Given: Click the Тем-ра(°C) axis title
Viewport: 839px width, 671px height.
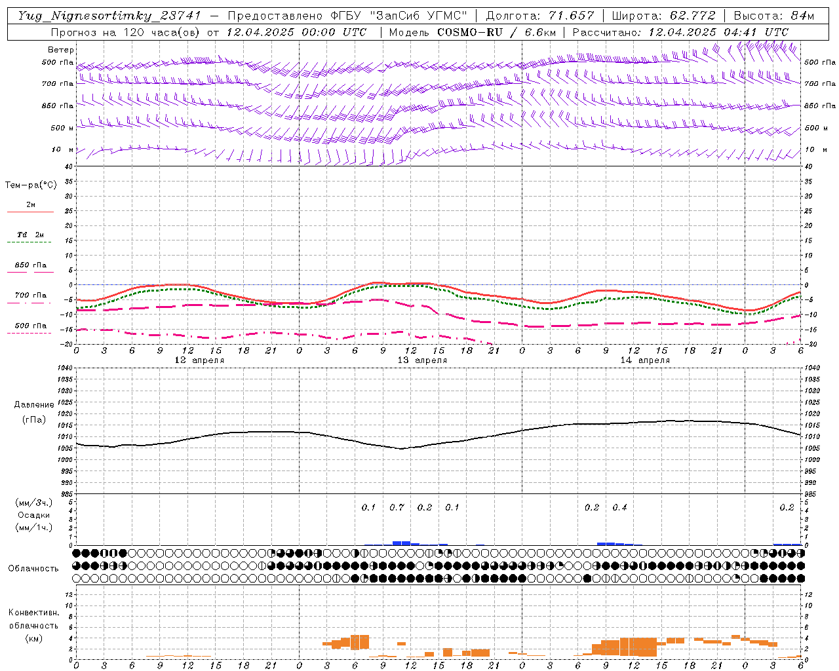Looking at the screenshot, I should 31,185.
